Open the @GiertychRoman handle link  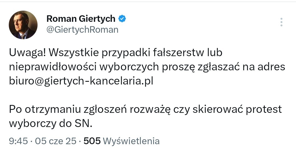[82, 29]
